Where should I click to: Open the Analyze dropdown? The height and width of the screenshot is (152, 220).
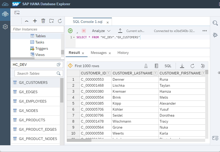(101, 31)
